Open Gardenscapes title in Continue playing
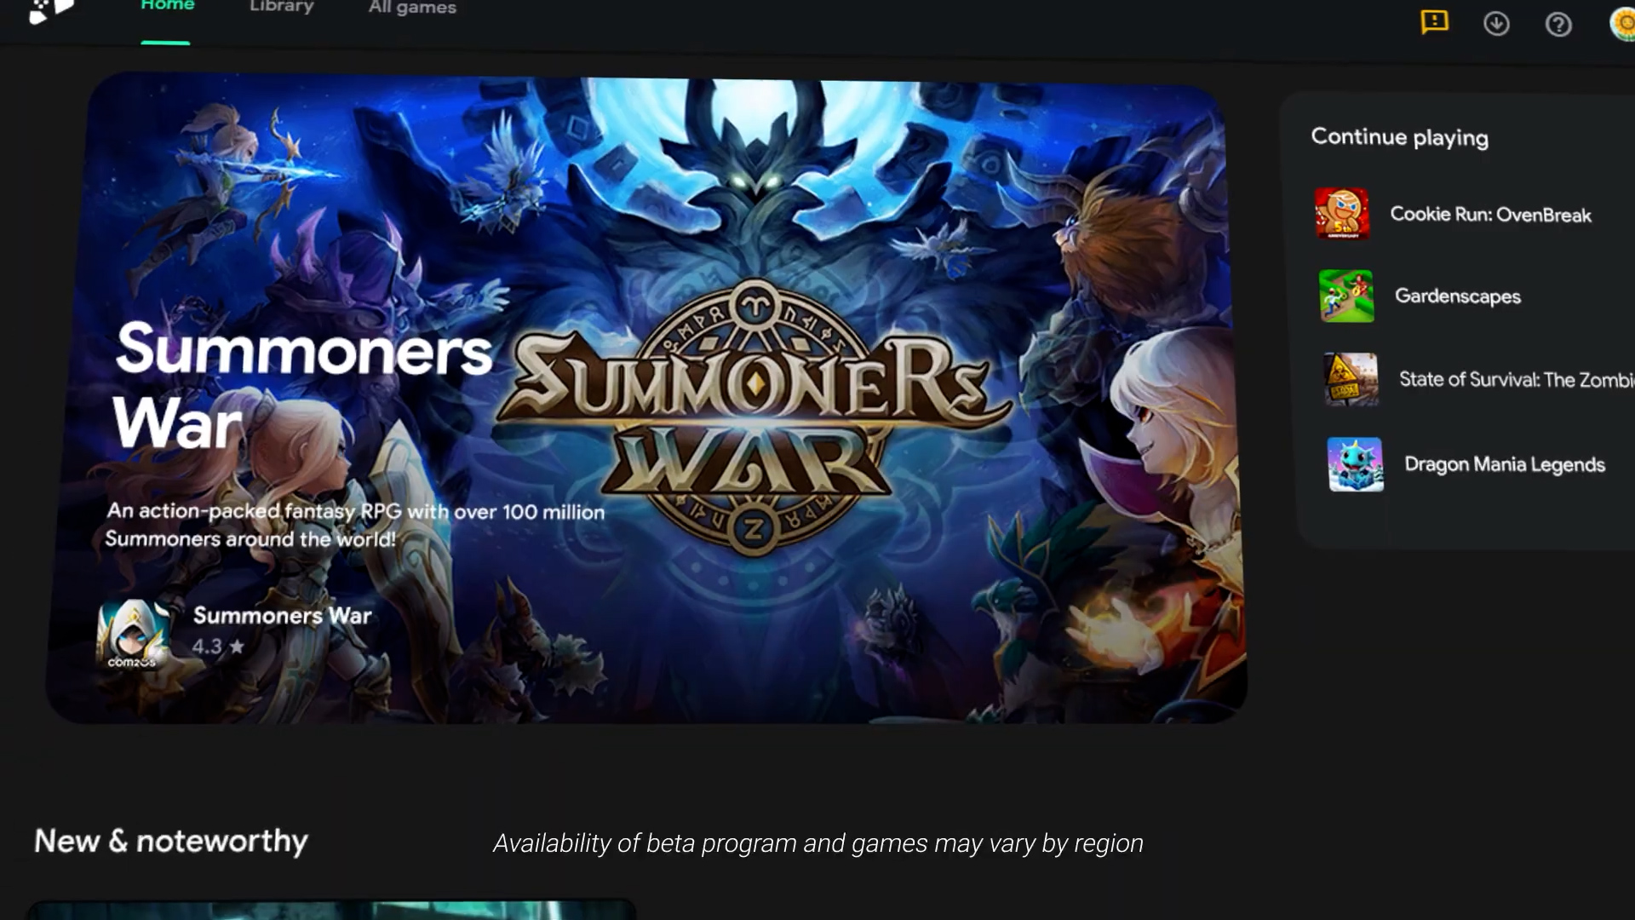The width and height of the screenshot is (1635, 920). [1458, 296]
